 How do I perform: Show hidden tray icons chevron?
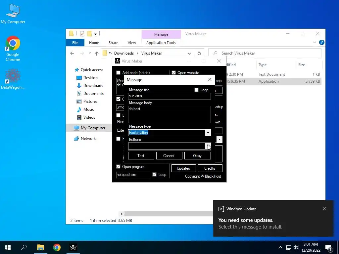pos(280,247)
